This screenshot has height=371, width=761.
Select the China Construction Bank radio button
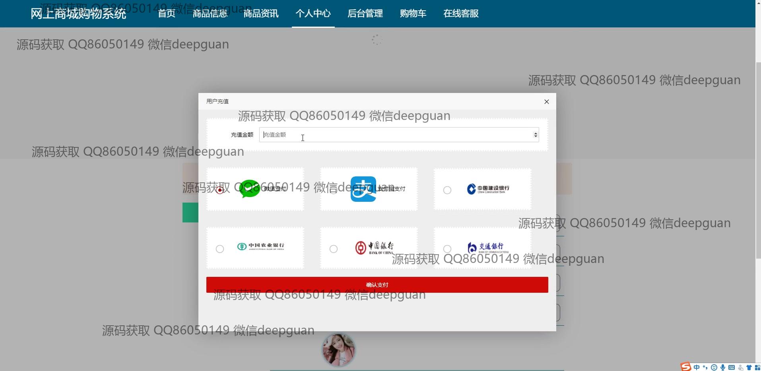447,190
